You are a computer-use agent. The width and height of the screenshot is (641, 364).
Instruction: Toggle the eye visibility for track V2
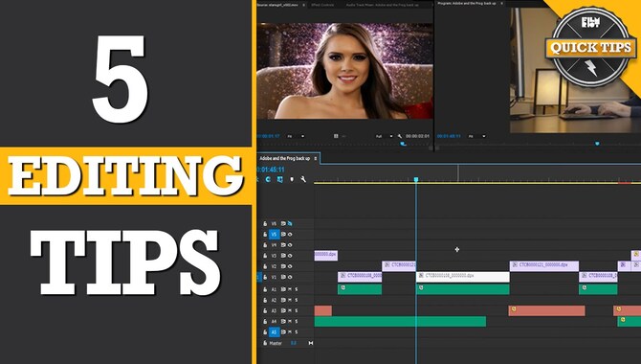coord(290,266)
